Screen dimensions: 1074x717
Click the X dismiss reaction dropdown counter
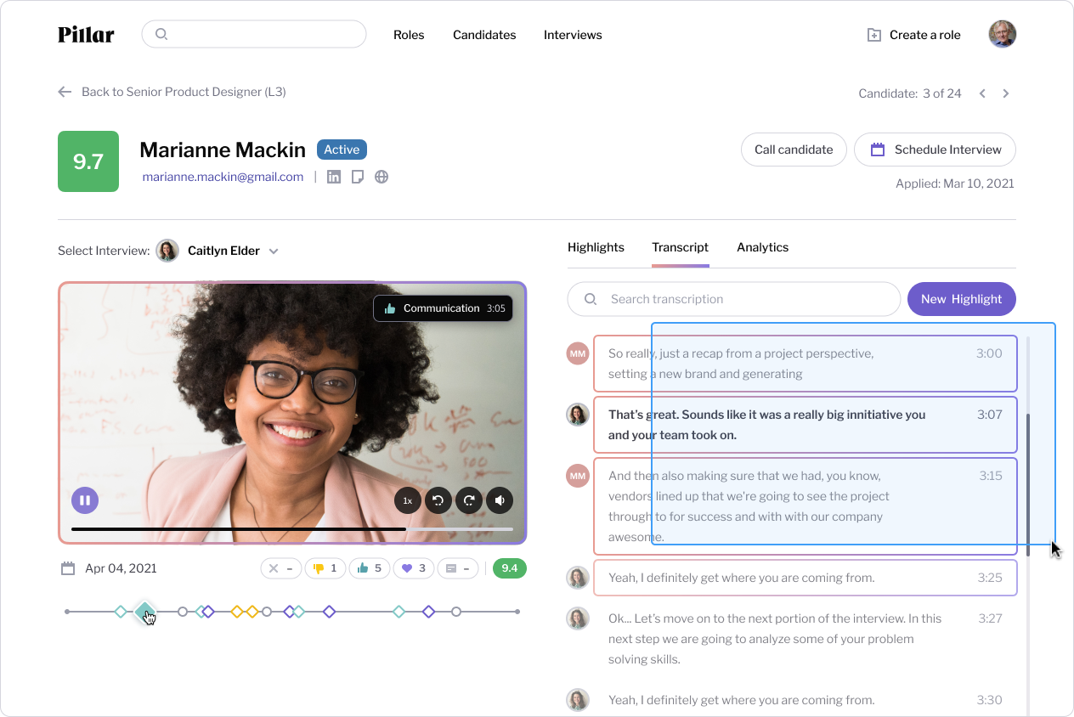(x=281, y=567)
